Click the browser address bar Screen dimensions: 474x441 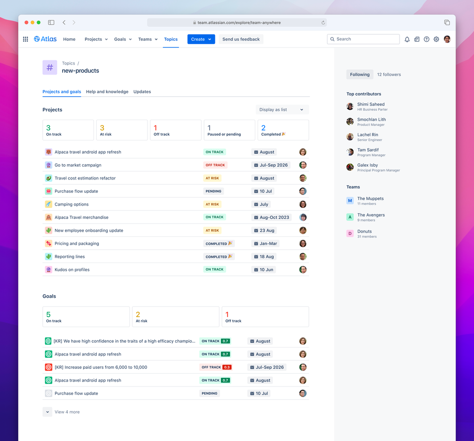coord(237,23)
